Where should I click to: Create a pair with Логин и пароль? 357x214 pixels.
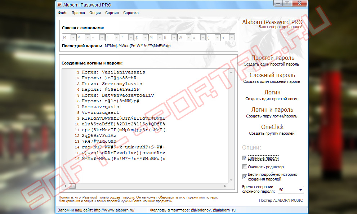pyautogui.click(x=272, y=110)
